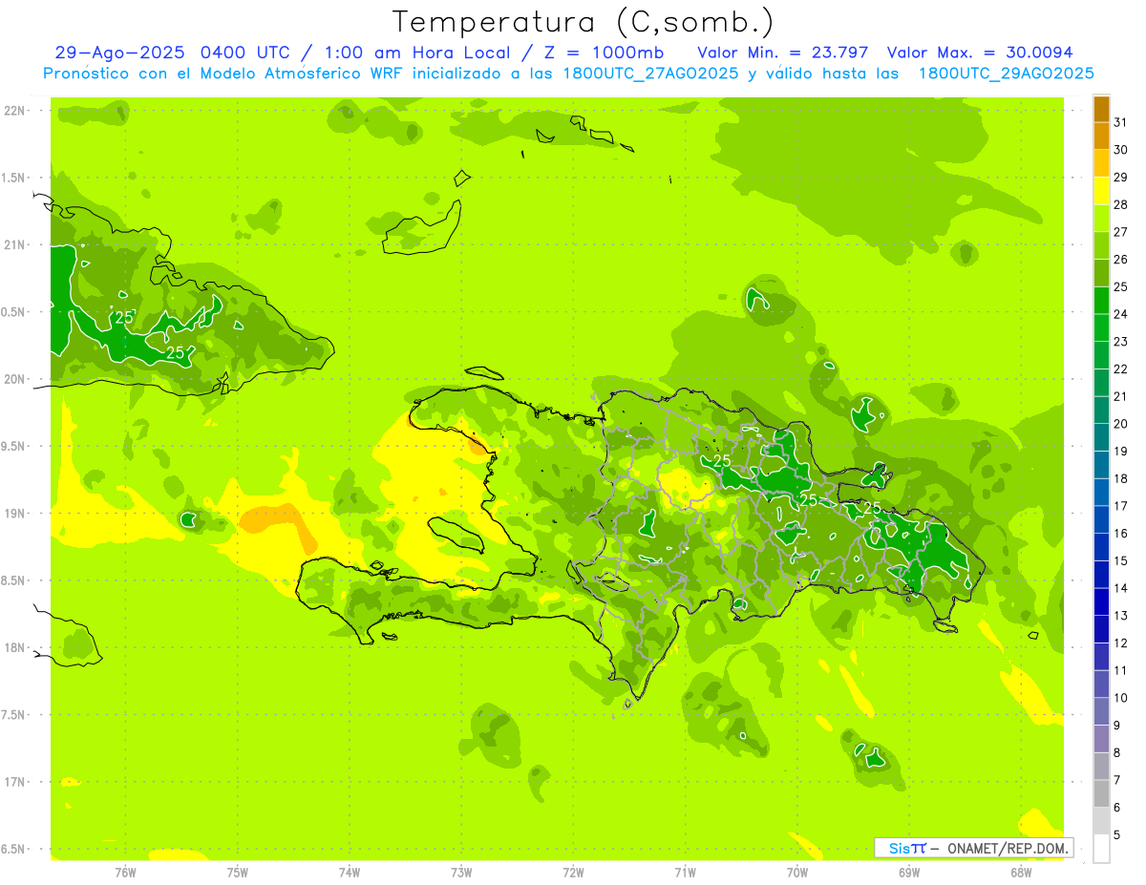Viewport: 1146px width, 885px height.
Task: Click the valid-until time 1800UTC_29AGO2025
Action: click(1006, 74)
